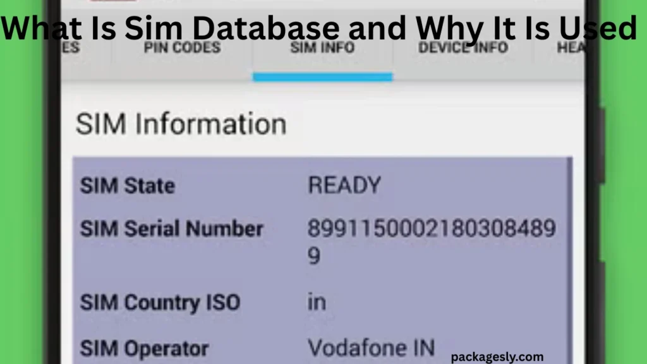
Task: Click the article title text
Action: click(323, 28)
